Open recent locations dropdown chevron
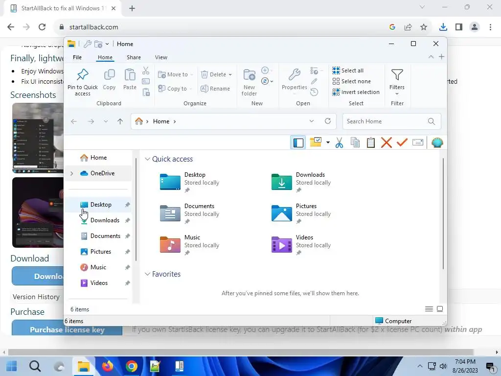Image resolution: width=501 pixels, height=376 pixels. 106,121
